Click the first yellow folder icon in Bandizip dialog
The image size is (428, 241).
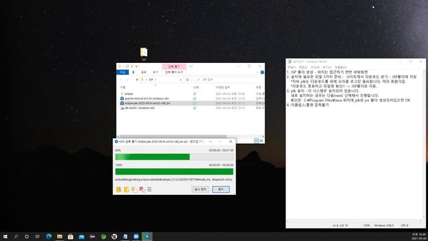[x=118, y=189]
